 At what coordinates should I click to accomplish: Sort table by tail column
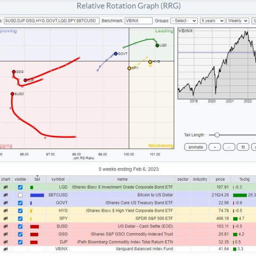[37, 179]
